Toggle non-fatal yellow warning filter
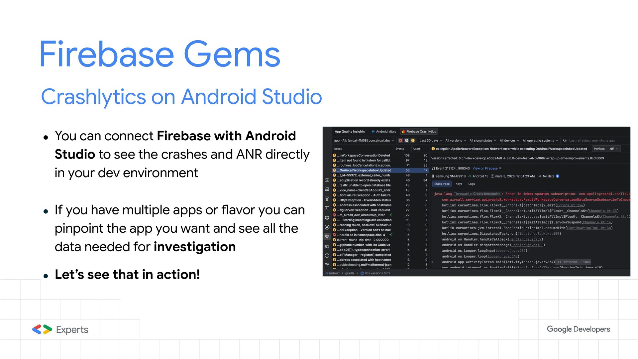The image size is (638, 359). pyautogui.click(x=413, y=141)
